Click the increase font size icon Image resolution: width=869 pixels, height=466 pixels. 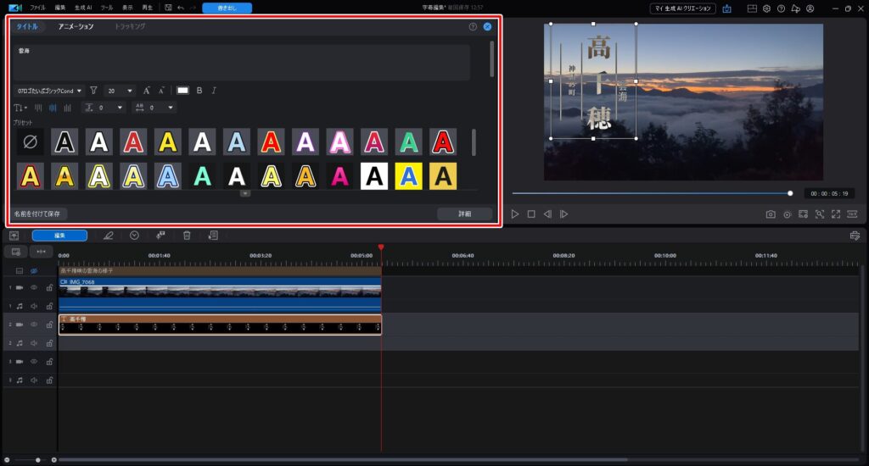pos(147,91)
